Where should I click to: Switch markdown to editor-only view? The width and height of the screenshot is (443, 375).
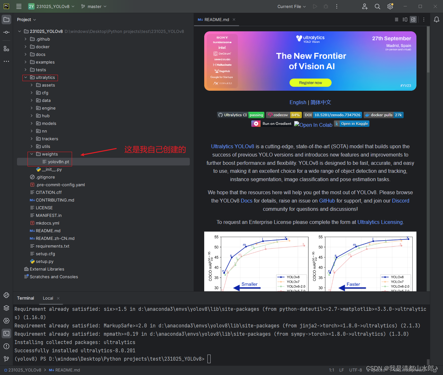coord(397,19)
